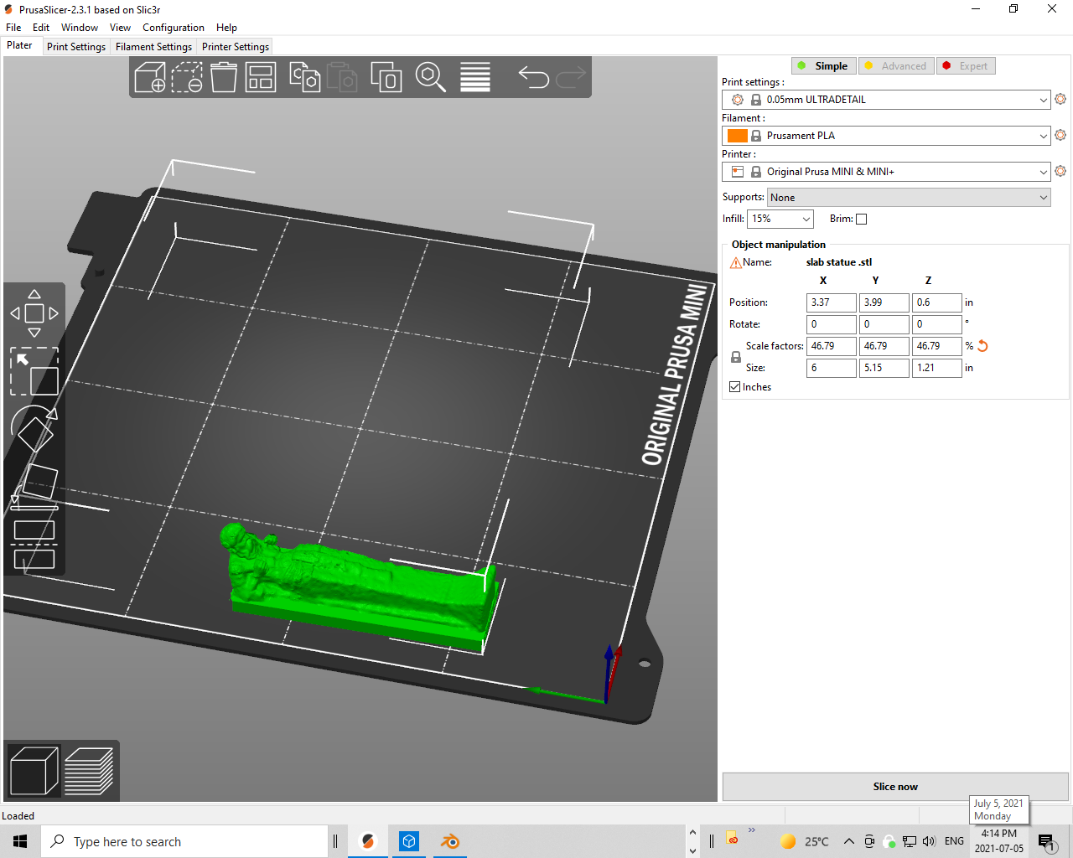Open the Filament selection dropdown
Viewport: 1073px width, 858px height.
click(x=885, y=135)
